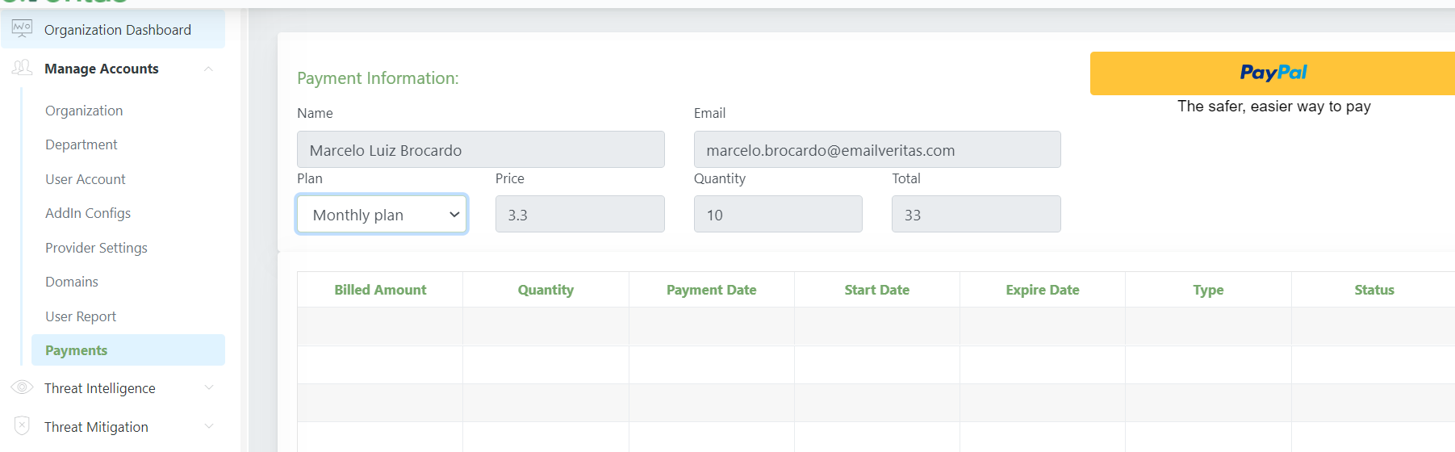This screenshot has height=452, width=1455.
Task: Click the Name field label
Action: pos(315,113)
